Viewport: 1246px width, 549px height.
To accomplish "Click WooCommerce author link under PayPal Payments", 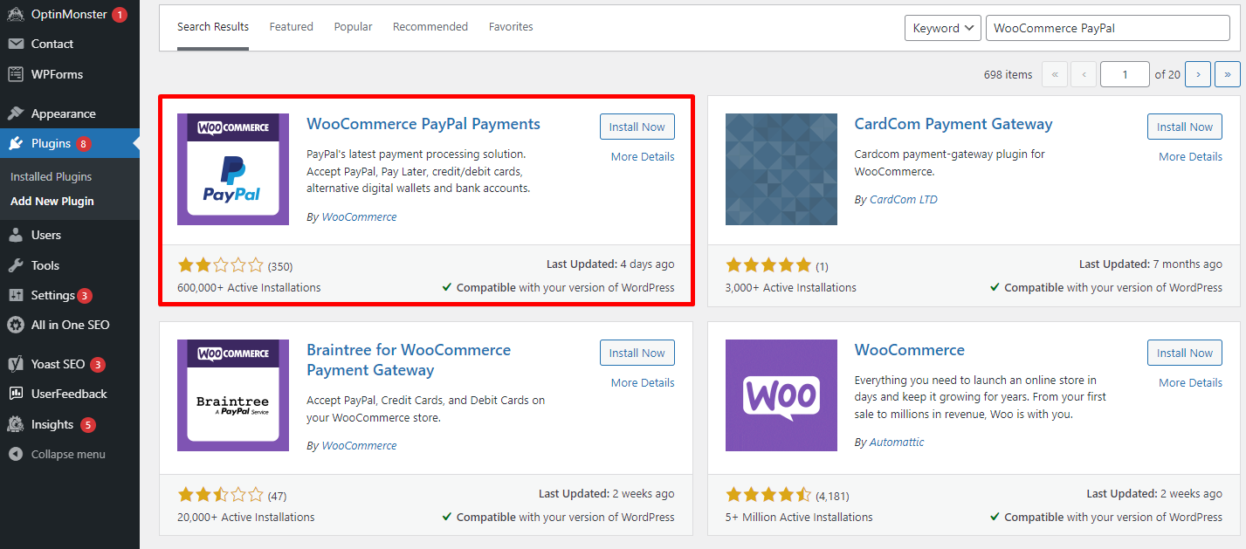I will (359, 217).
